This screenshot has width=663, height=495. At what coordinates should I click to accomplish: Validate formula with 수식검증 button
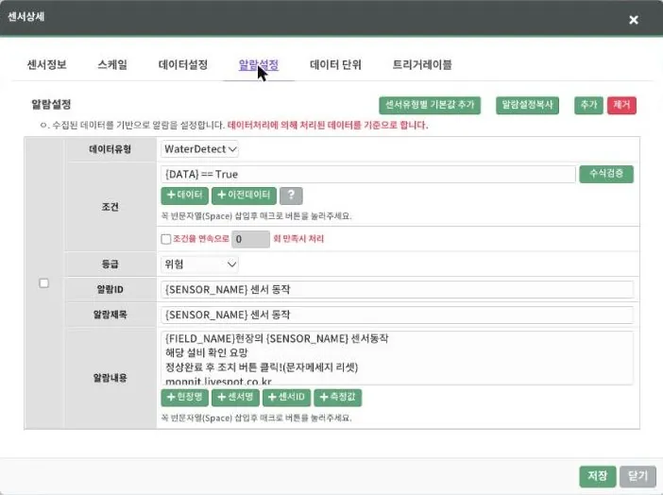coord(606,174)
